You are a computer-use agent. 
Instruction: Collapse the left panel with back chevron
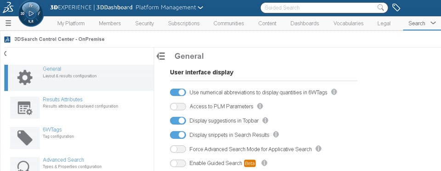[6, 53]
